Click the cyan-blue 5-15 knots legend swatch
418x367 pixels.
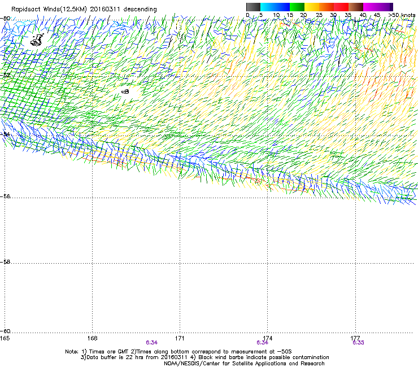click(x=275, y=7)
